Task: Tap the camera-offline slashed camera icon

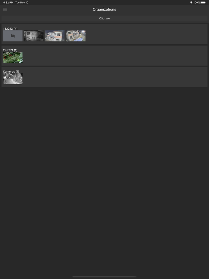Action: click(x=13, y=36)
